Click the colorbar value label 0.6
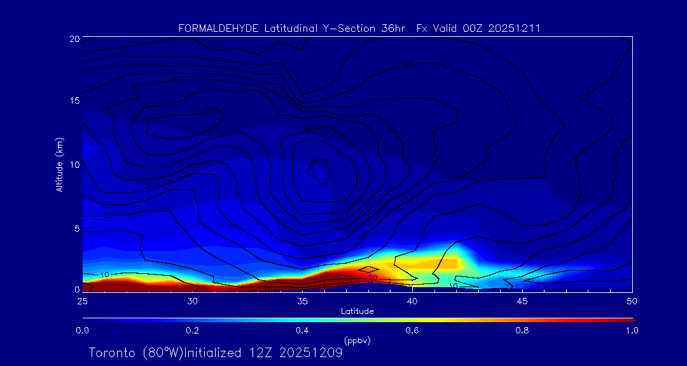 412,330
